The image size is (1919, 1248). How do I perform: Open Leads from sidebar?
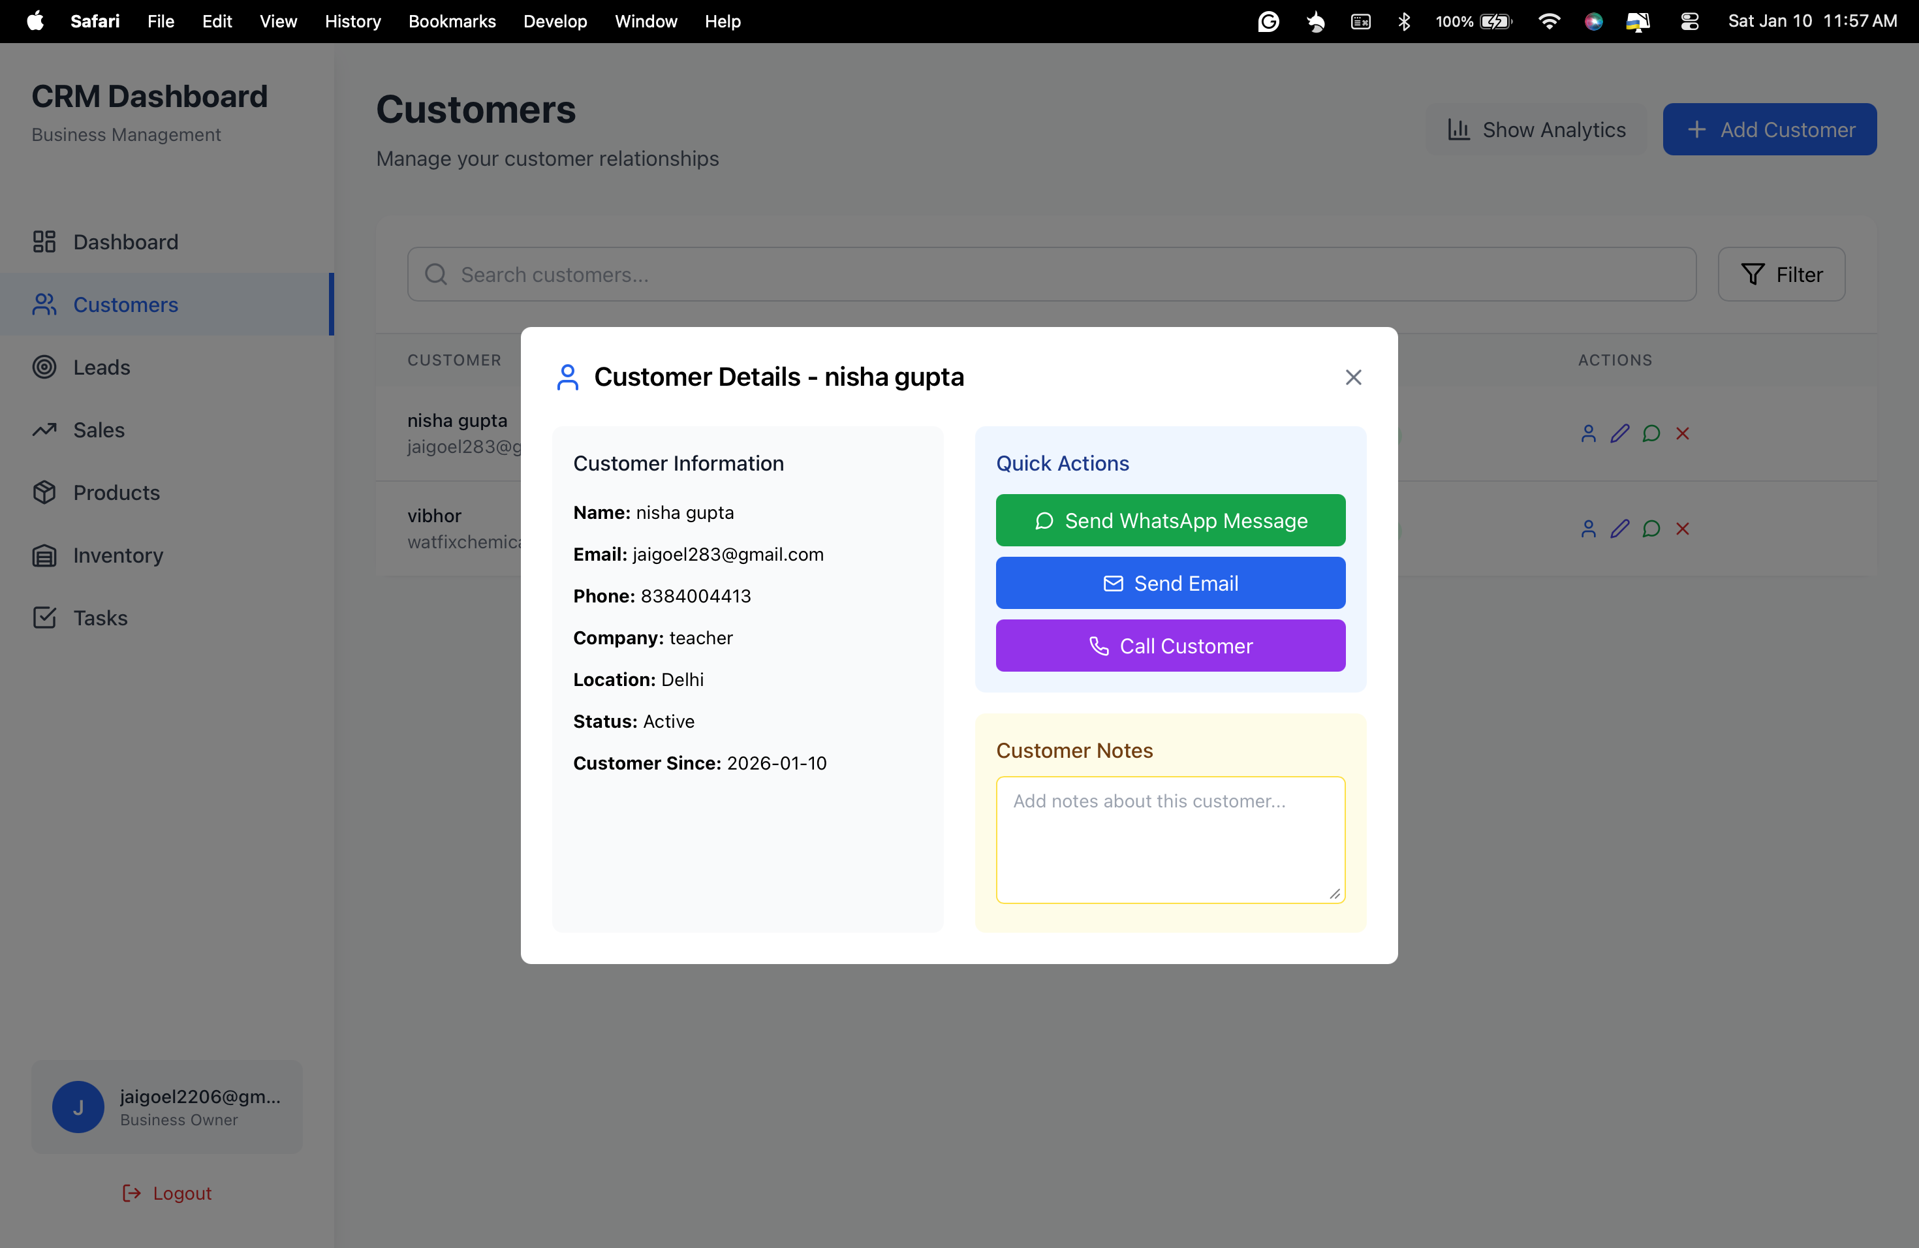tap(101, 367)
